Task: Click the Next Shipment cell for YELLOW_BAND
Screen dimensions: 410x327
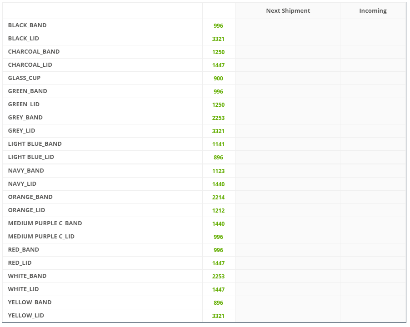Action: click(288, 302)
